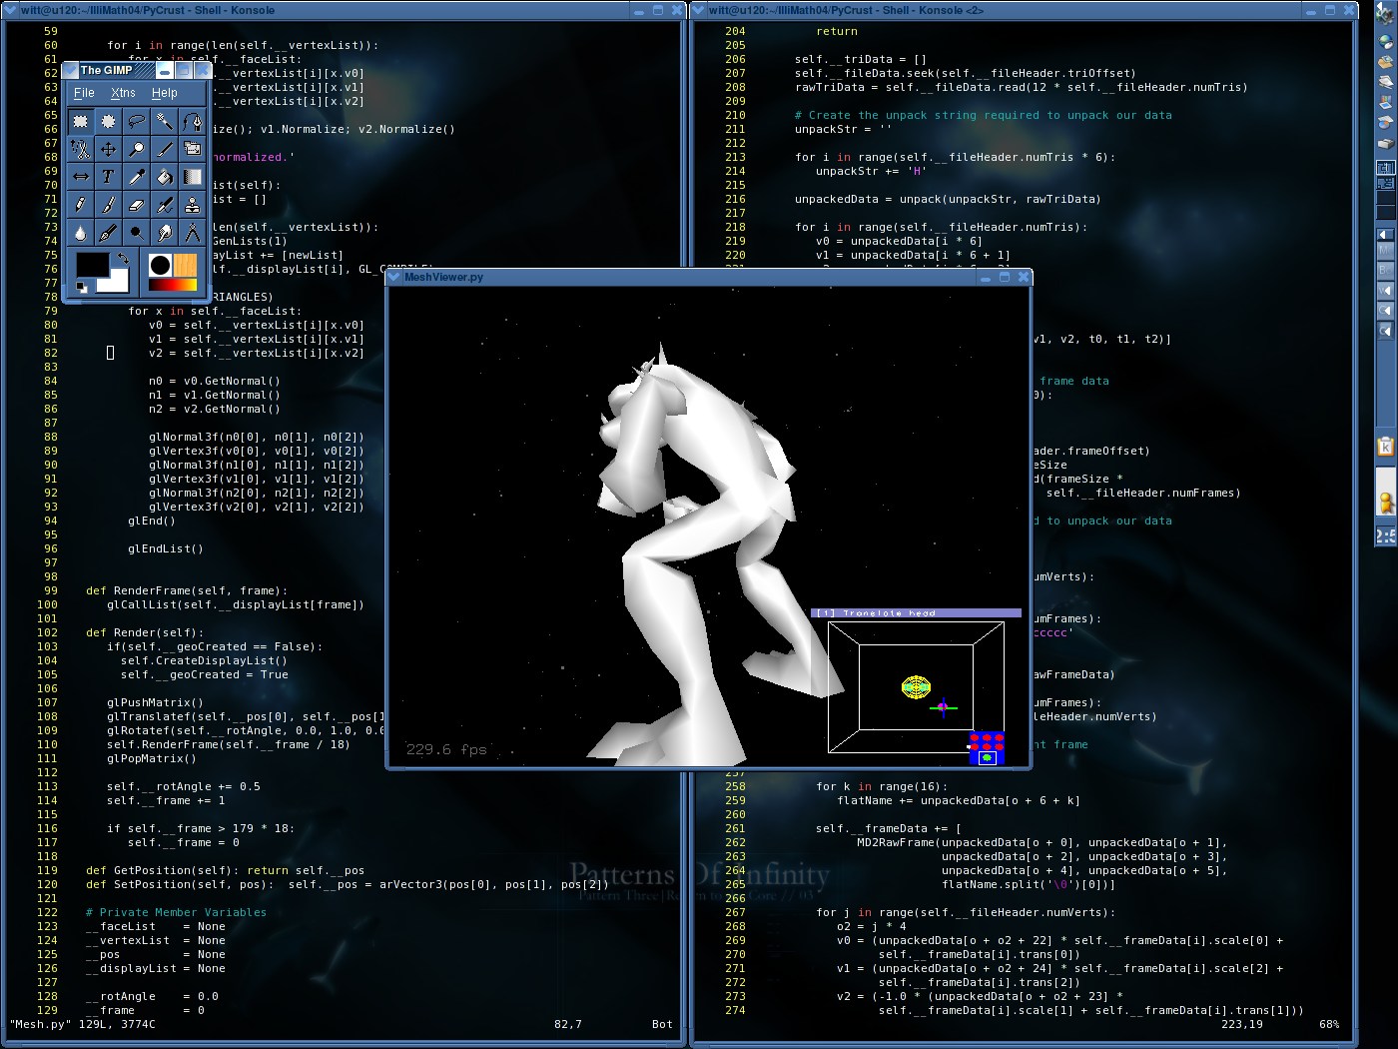Activate the Text tool
1398x1049 pixels.
[x=109, y=177]
